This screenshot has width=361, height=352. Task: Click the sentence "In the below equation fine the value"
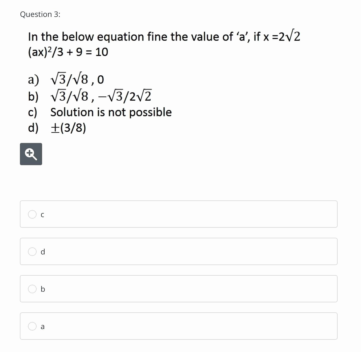click(x=126, y=37)
